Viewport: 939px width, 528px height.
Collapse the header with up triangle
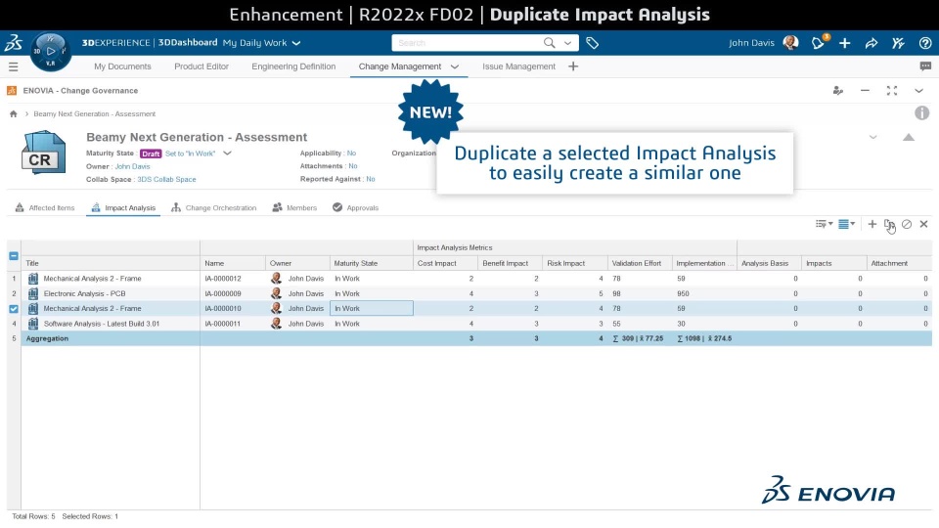(x=909, y=137)
